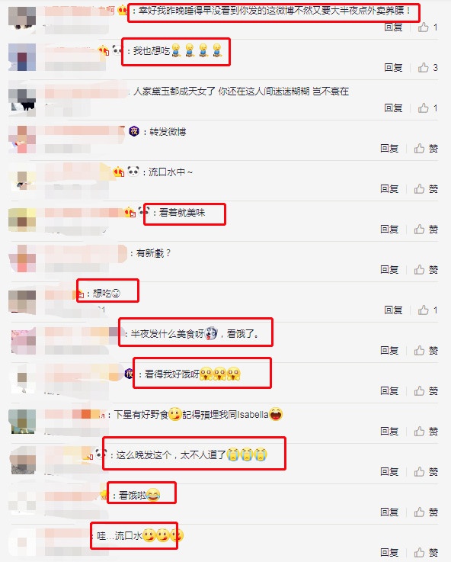The width and height of the screenshot is (451, 562).
Task: Reply to the '转发微博' comment
Action: [389, 149]
